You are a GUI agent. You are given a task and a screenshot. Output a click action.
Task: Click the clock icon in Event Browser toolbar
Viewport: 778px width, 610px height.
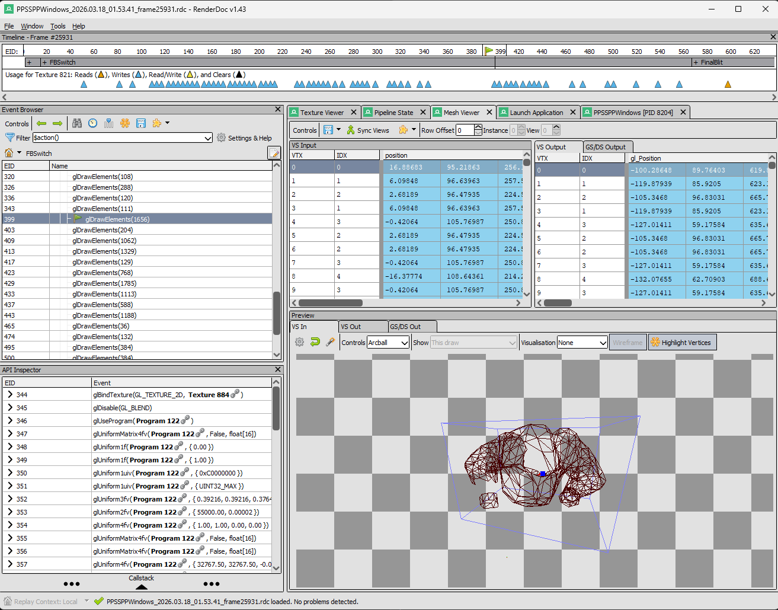[x=93, y=123]
